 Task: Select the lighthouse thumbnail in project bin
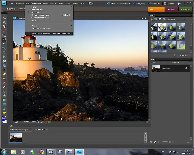click(x=16, y=138)
